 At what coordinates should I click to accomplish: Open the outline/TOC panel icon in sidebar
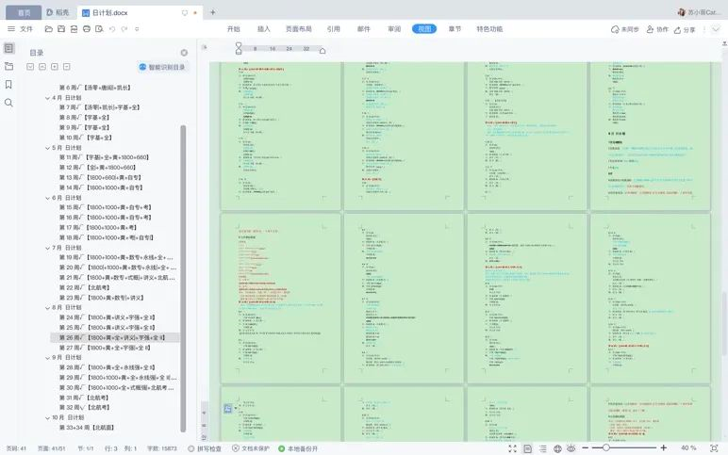(x=8, y=48)
